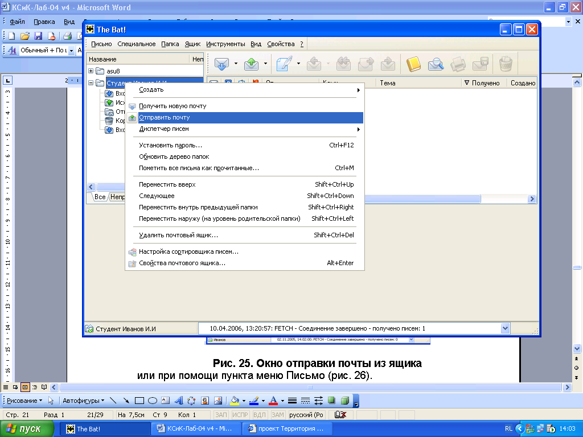
Task: Toggle the ЗАП macro recording indicator
Action: (221, 415)
